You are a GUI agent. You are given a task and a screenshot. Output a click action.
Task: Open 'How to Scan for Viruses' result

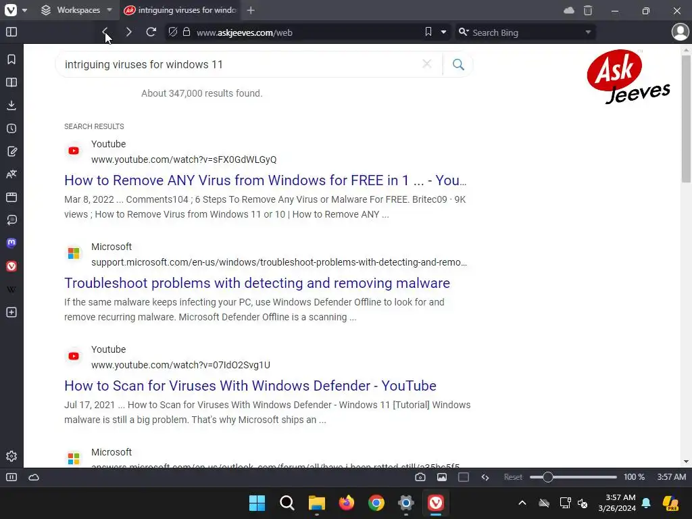click(250, 386)
